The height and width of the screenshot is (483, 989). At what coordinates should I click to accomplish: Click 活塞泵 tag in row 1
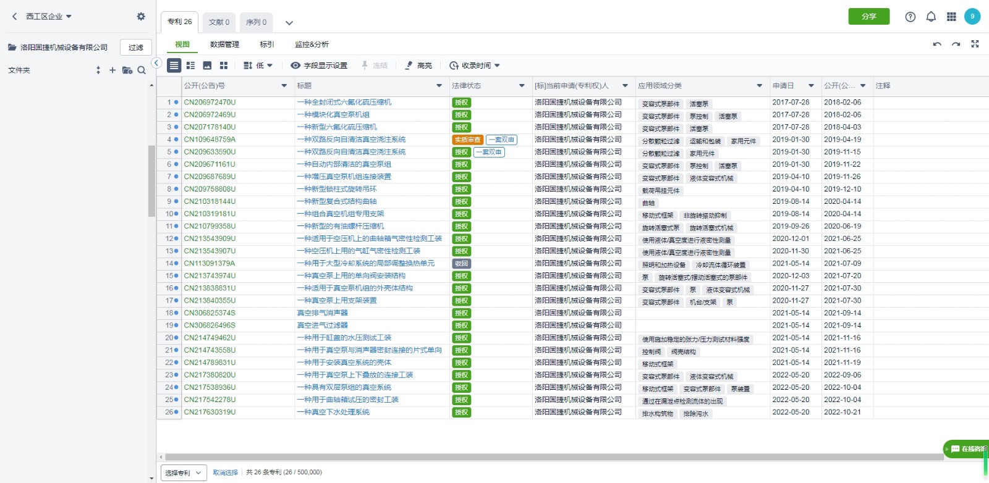(699, 104)
